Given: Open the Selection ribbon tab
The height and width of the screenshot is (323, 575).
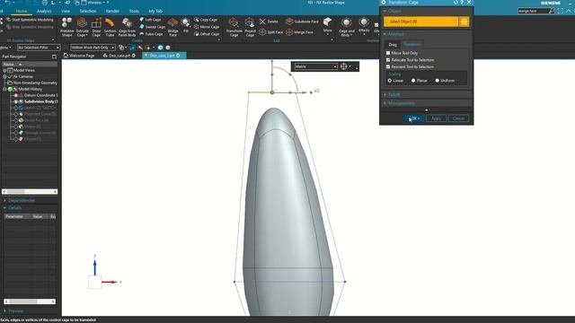Looking at the screenshot, I should pyautogui.click(x=88, y=12).
